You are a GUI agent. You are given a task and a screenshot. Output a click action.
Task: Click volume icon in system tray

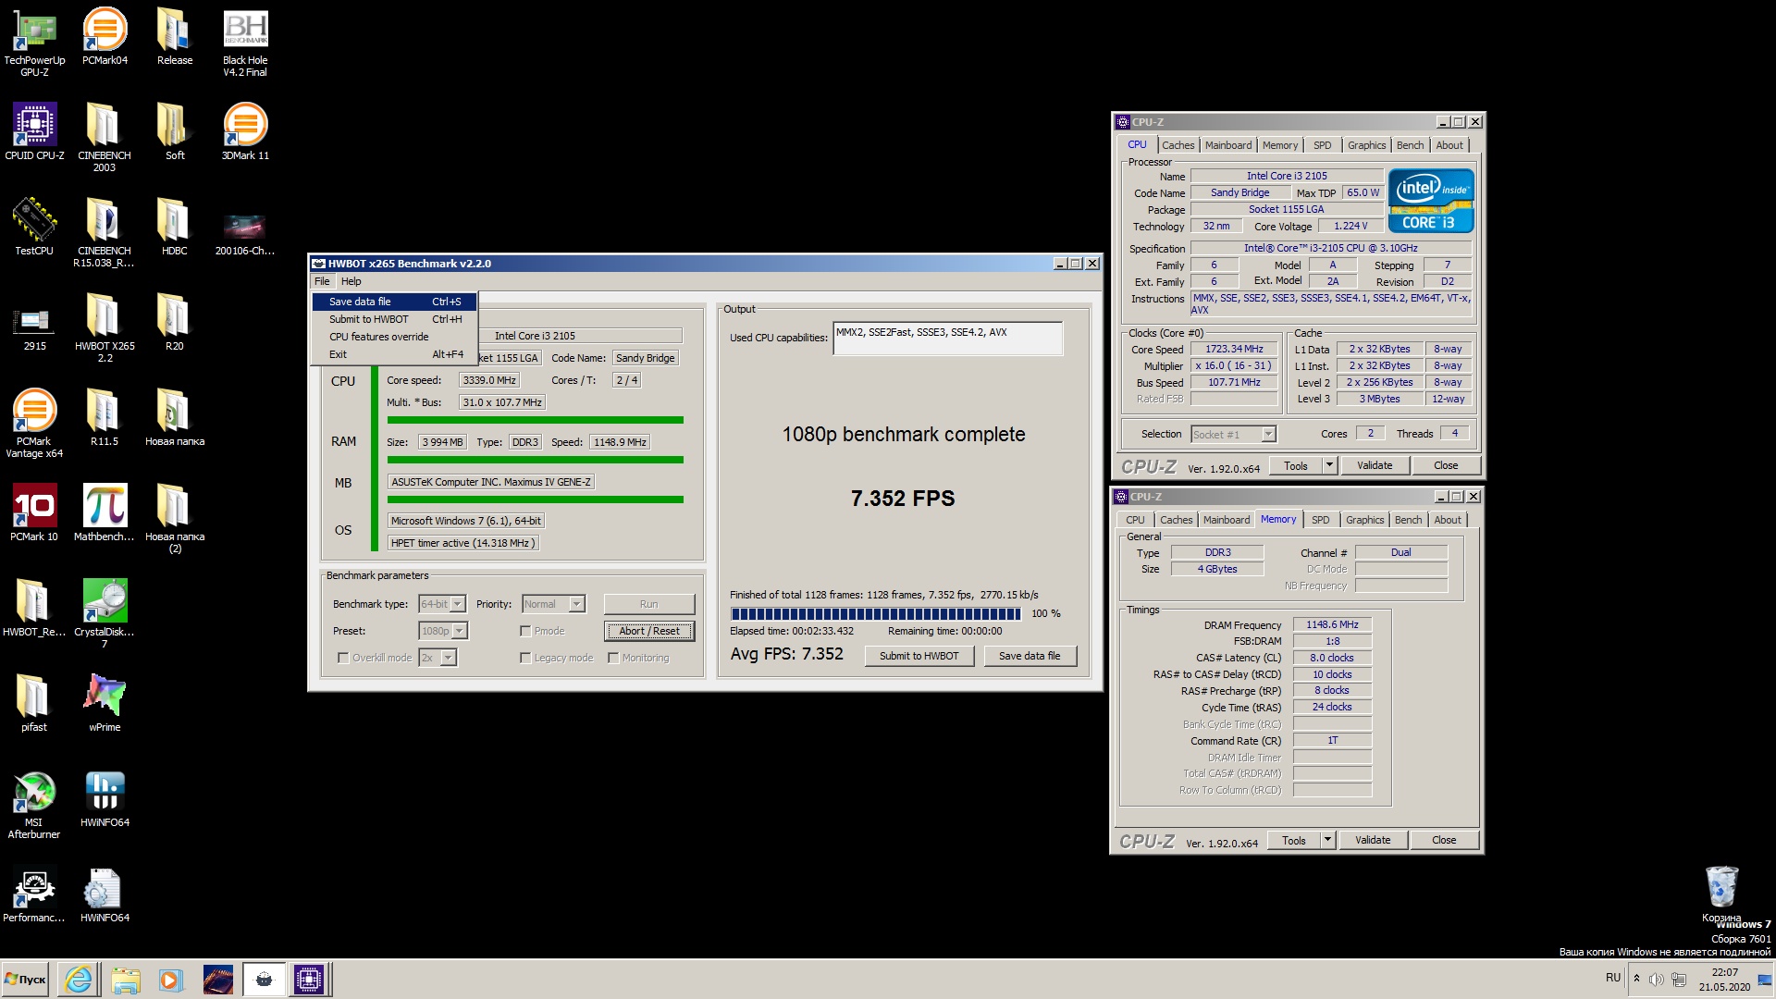pos(1656,980)
